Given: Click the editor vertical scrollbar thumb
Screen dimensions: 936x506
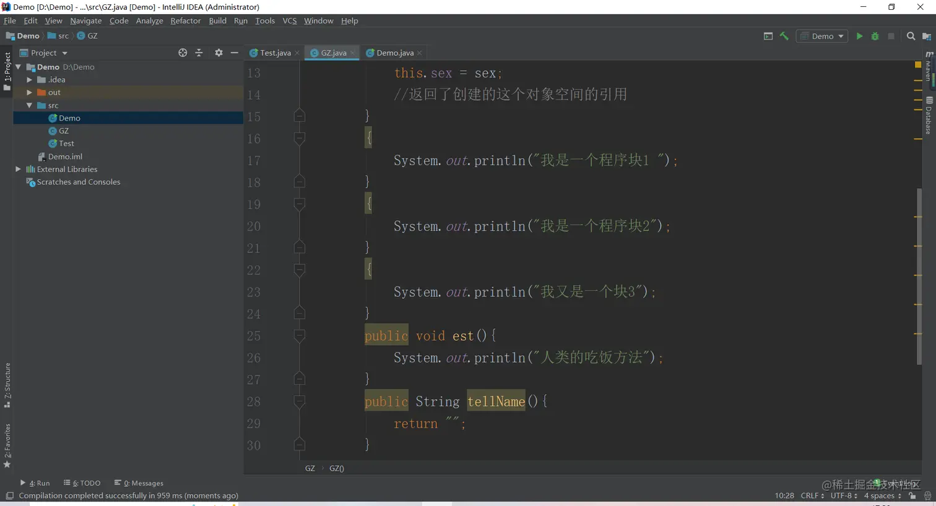Looking at the screenshot, I should point(919,276).
